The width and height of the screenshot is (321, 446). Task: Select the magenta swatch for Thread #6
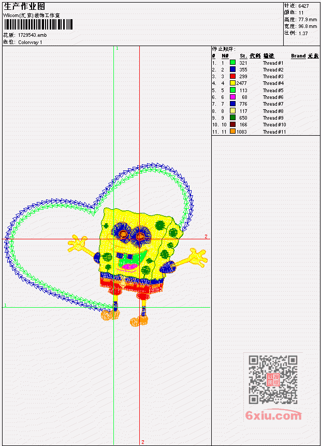coord(232,97)
